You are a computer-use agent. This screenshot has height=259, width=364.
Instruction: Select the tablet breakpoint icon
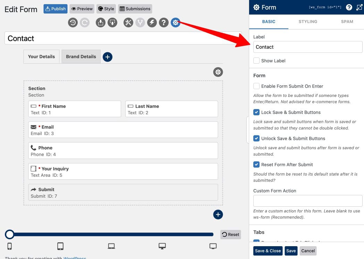pyautogui.click(x=60, y=246)
